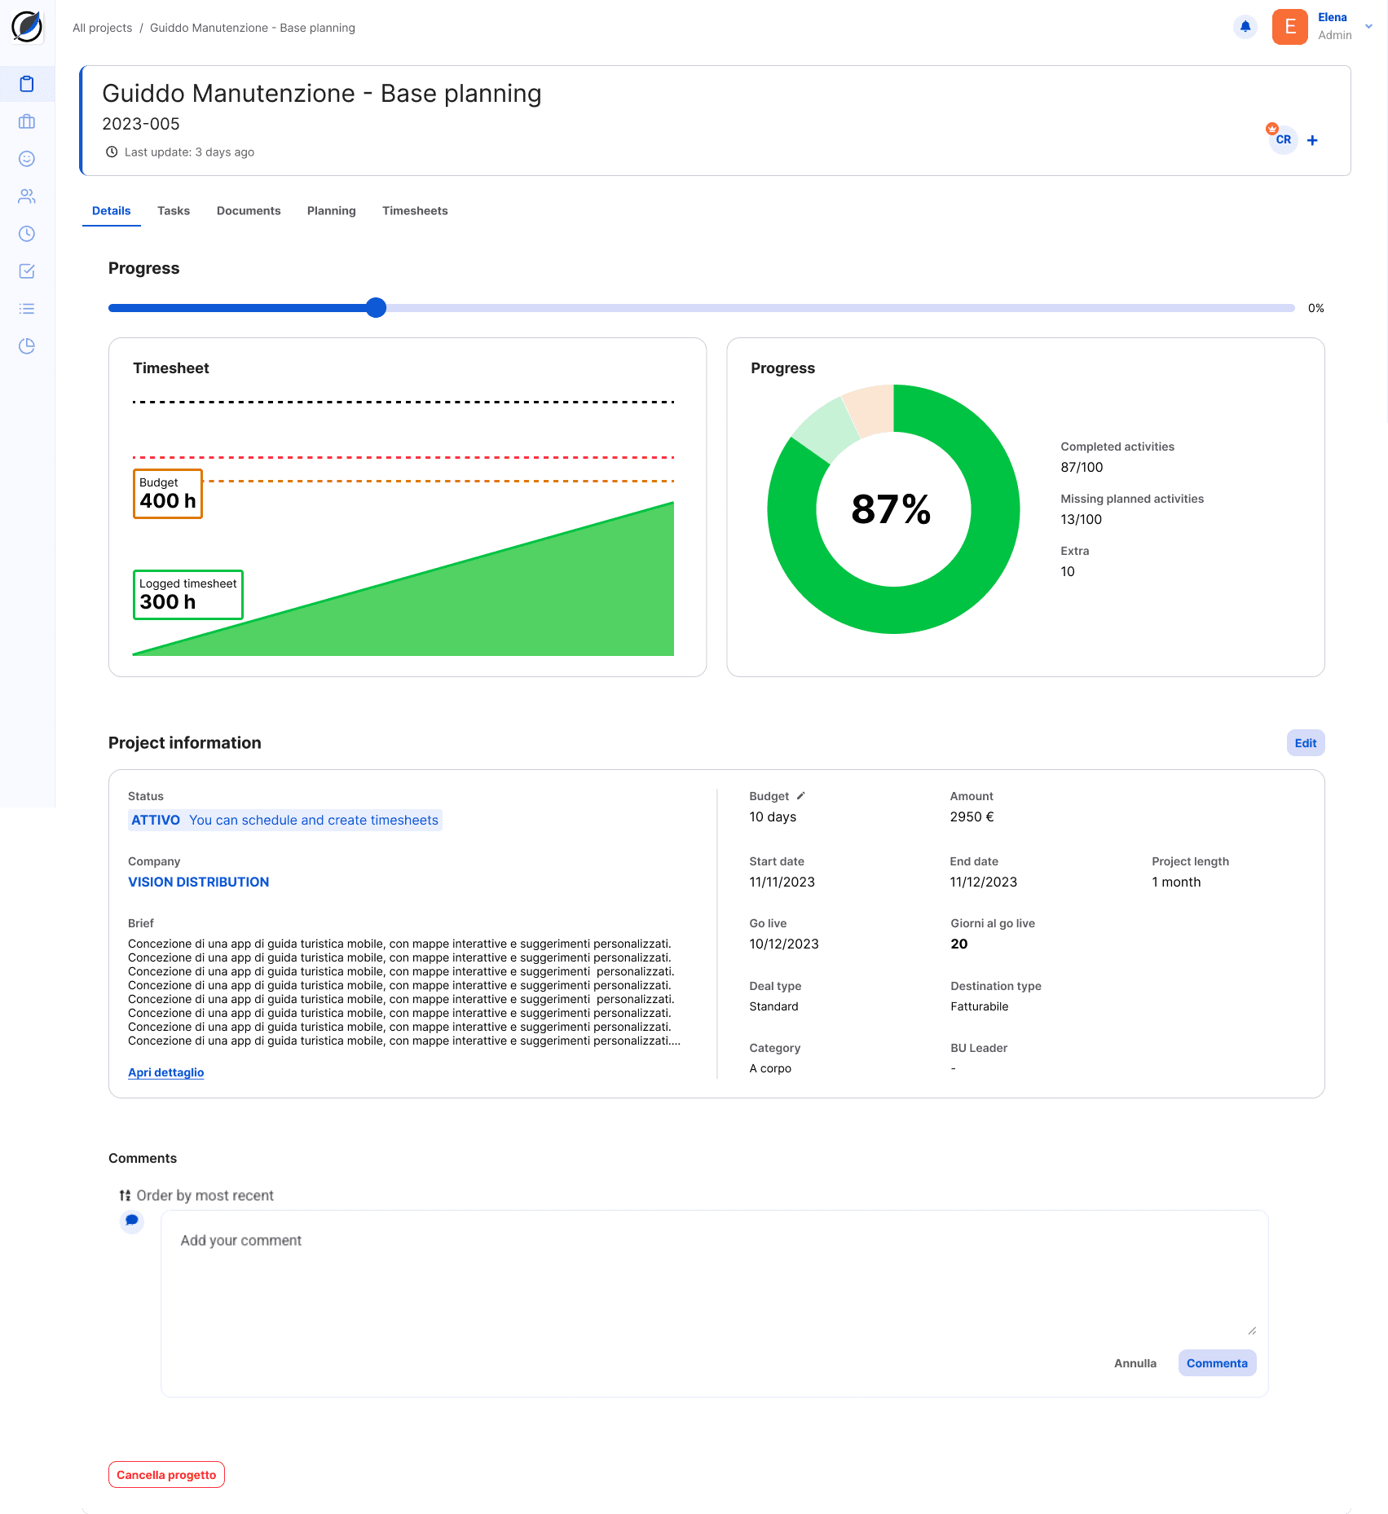Click the Category A corpo value
Viewport: 1388px width, 1514px height.
point(770,1068)
